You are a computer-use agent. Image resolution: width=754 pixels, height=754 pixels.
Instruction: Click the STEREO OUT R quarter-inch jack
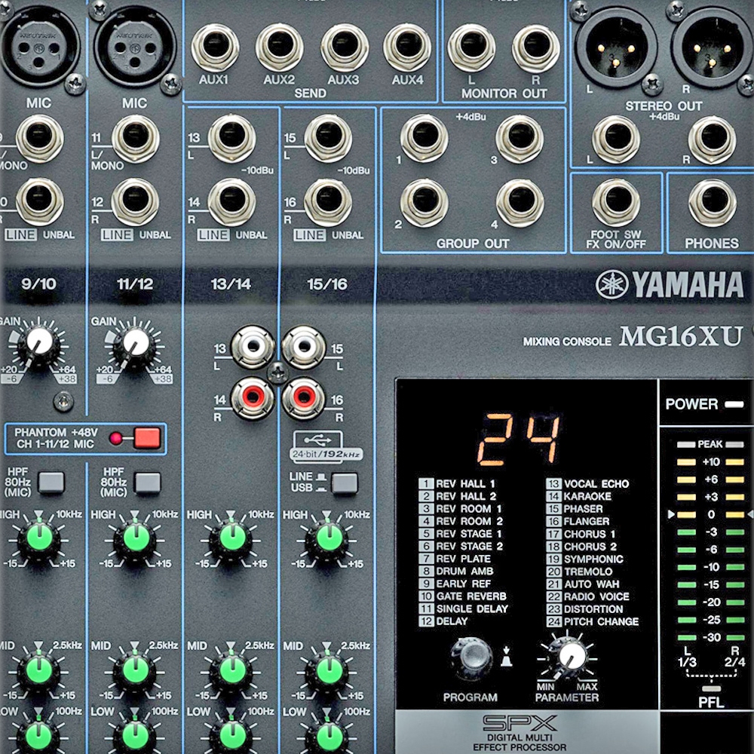click(x=713, y=139)
